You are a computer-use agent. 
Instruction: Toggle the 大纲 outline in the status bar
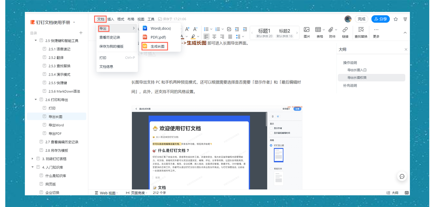click(393, 192)
